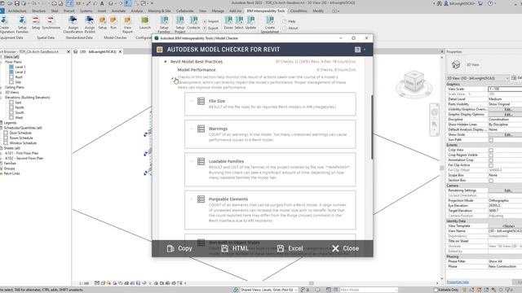Click the View Scale value field
522x293 pixels.
pos(505,89)
